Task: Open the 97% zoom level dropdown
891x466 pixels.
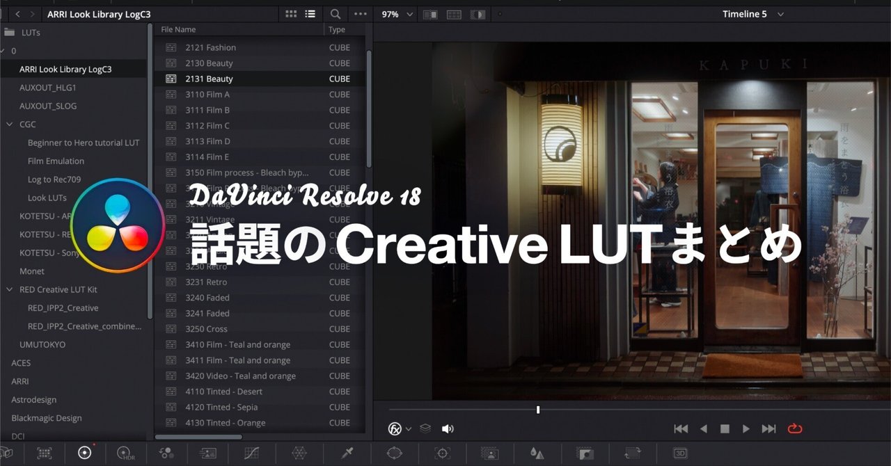Action: pyautogui.click(x=395, y=13)
